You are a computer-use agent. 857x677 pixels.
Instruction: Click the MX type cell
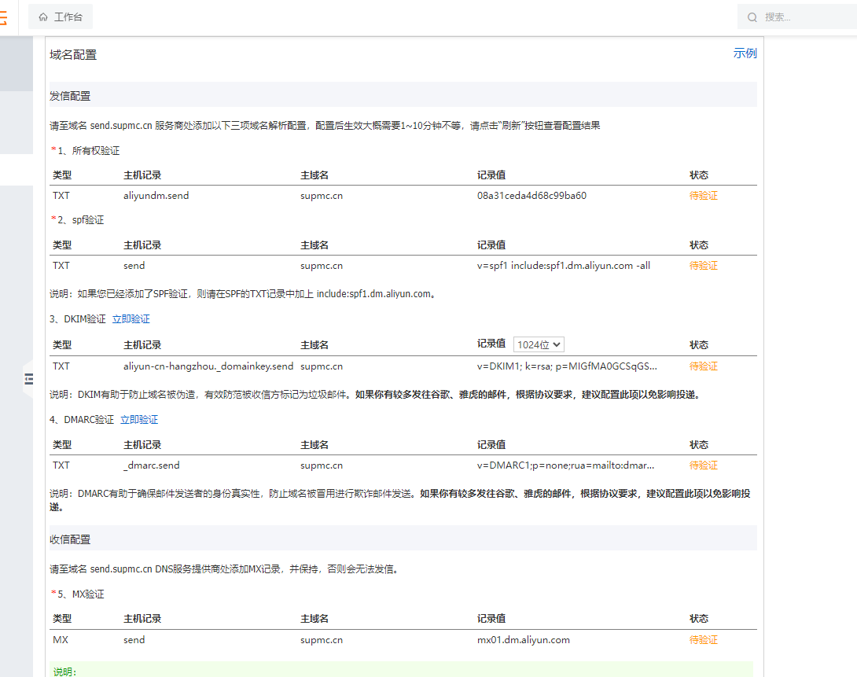[x=61, y=640]
